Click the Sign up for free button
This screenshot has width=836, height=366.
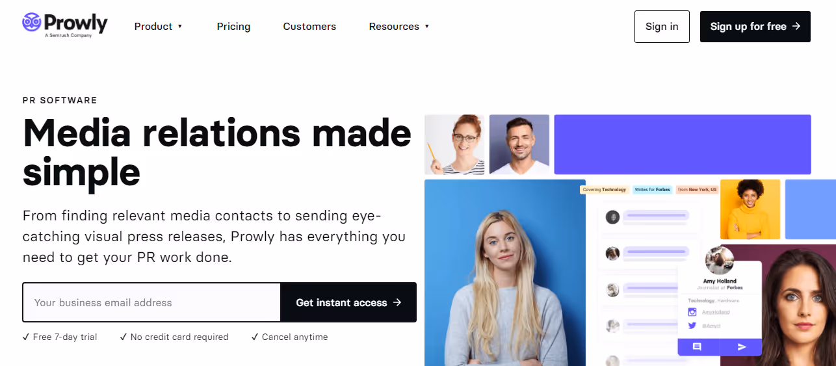[755, 27]
